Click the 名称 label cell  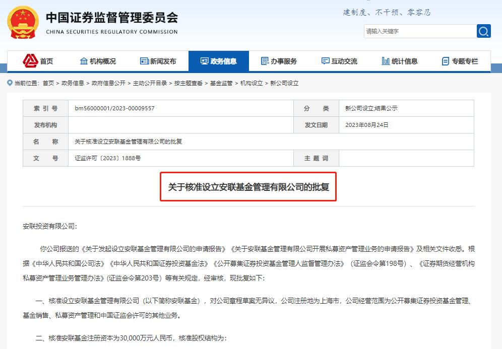(x=45, y=142)
